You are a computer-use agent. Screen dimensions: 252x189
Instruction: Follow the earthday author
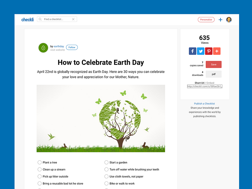pyautogui.click(x=72, y=47)
